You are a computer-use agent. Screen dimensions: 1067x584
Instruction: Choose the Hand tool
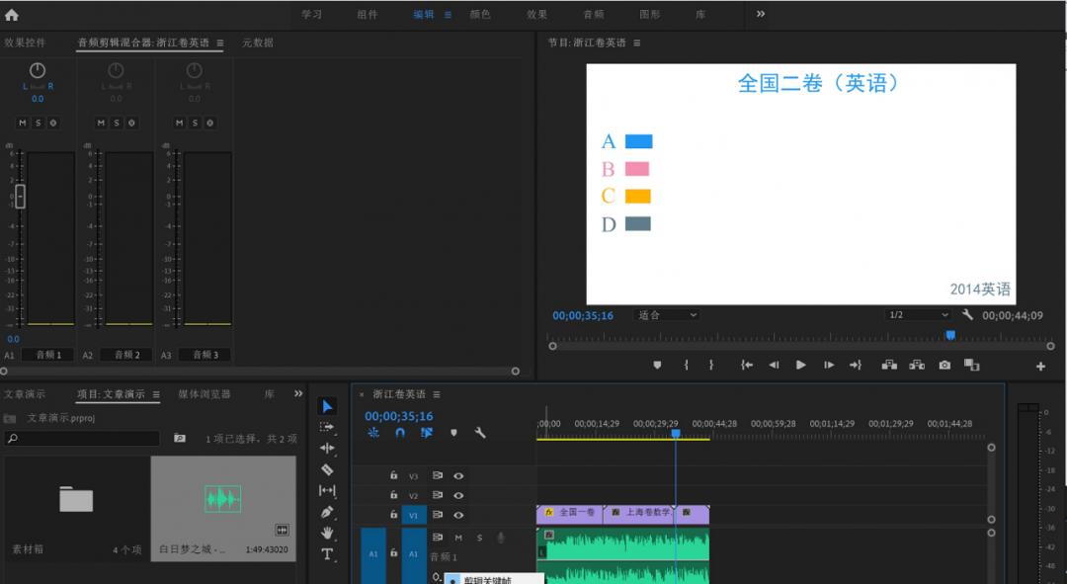coord(328,533)
